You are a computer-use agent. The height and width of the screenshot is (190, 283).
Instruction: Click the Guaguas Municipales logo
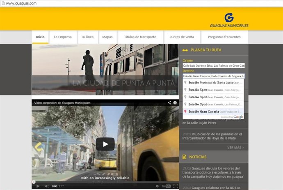[x=229, y=20]
